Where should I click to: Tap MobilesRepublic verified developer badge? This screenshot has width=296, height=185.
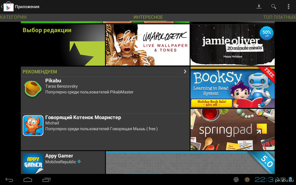(79, 161)
